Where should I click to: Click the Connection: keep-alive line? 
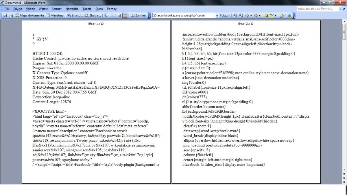pos(51,97)
